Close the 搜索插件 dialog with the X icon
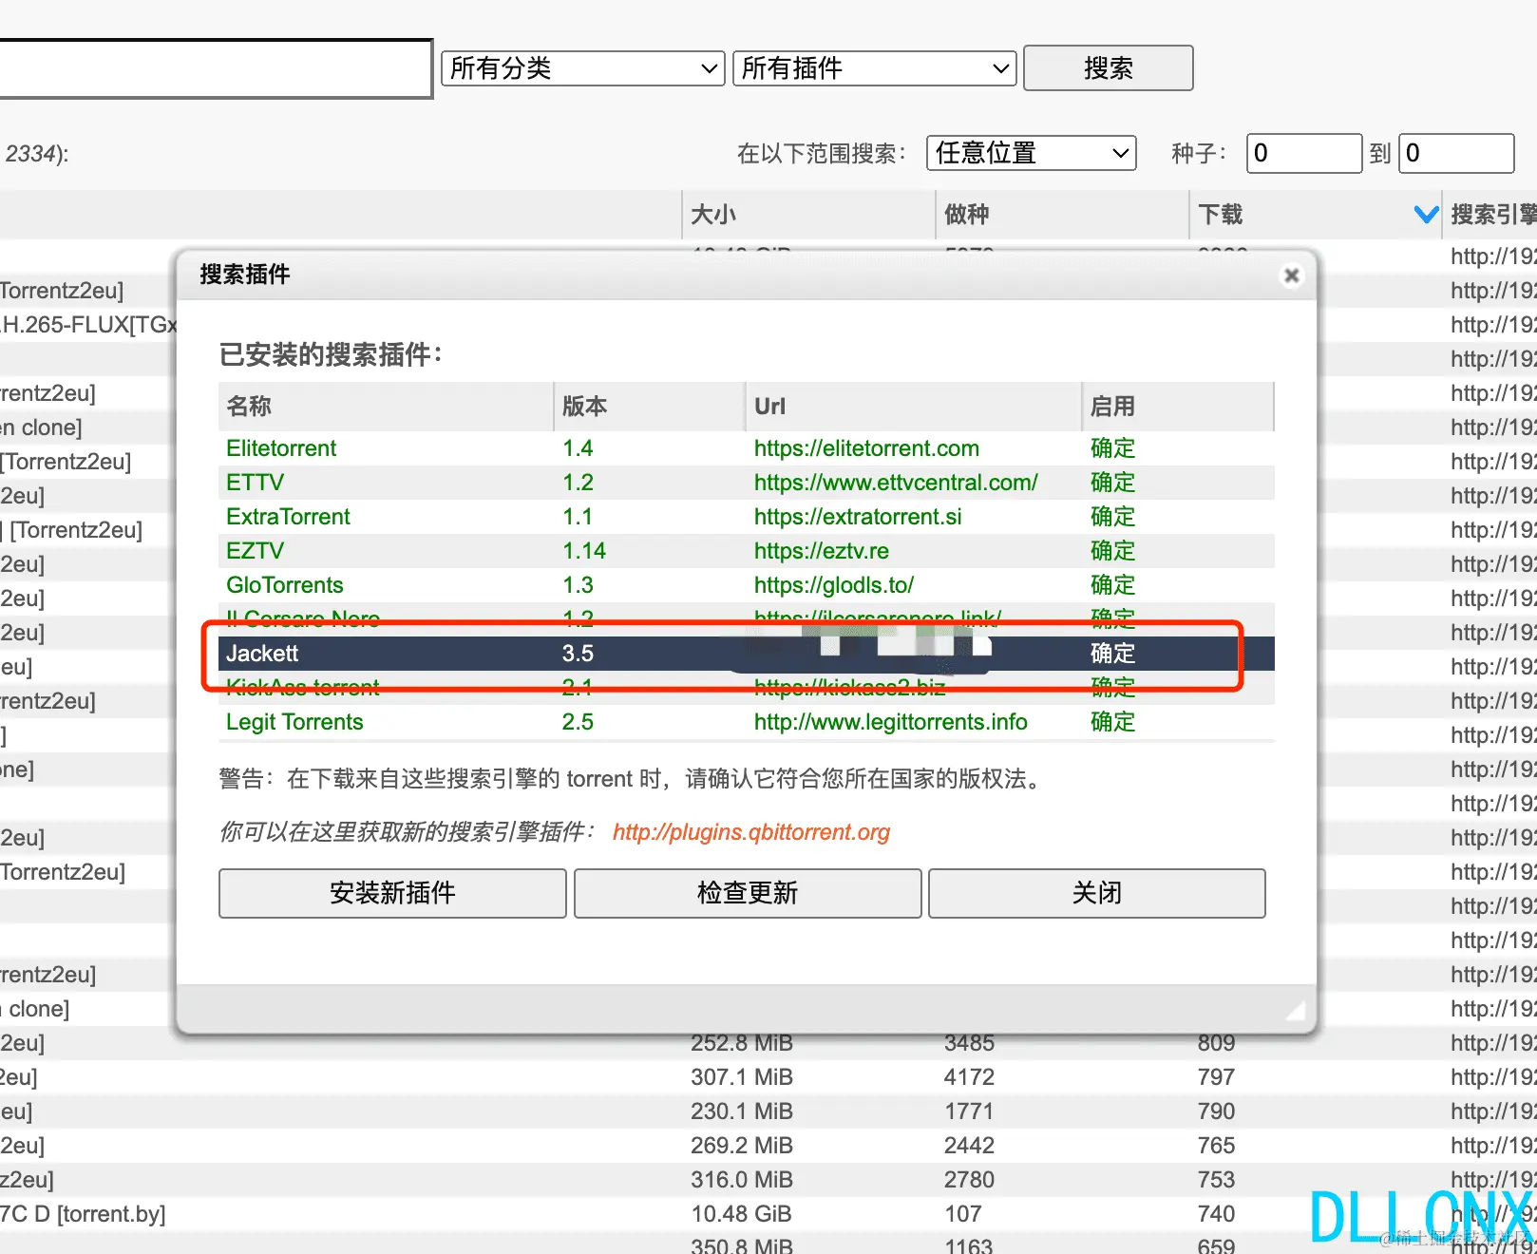 click(x=1291, y=275)
